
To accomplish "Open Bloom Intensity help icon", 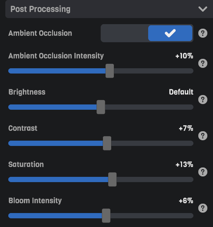I will (203, 208).
